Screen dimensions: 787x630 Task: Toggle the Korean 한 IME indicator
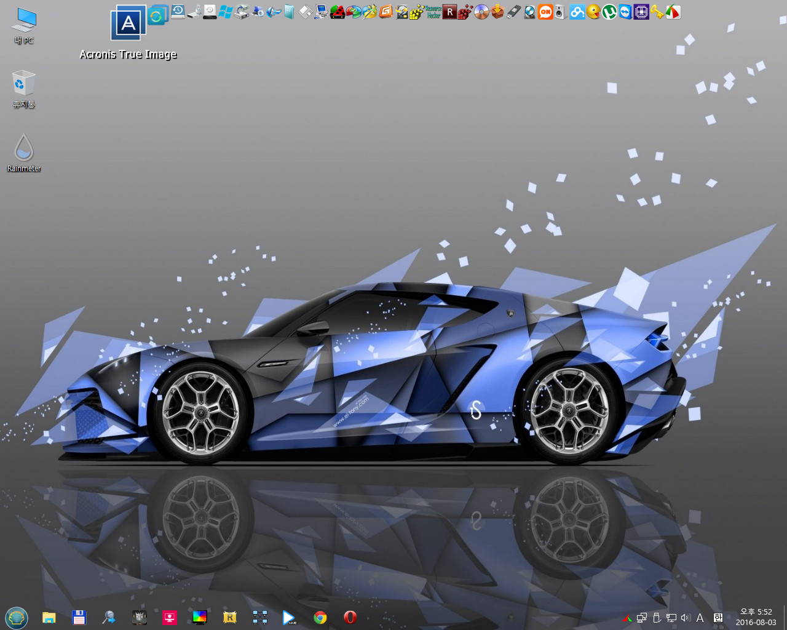click(718, 618)
